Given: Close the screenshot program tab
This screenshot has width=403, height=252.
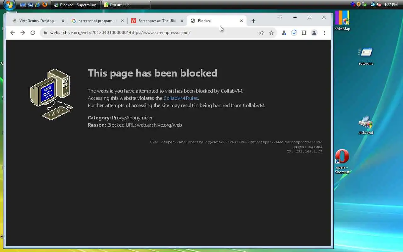Looking at the screenshot, I should tap(122, 21).
